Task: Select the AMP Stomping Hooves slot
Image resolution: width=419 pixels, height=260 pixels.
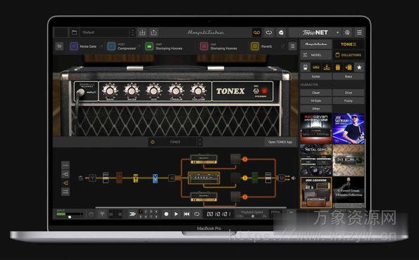Action: click(x=164, y=46)
